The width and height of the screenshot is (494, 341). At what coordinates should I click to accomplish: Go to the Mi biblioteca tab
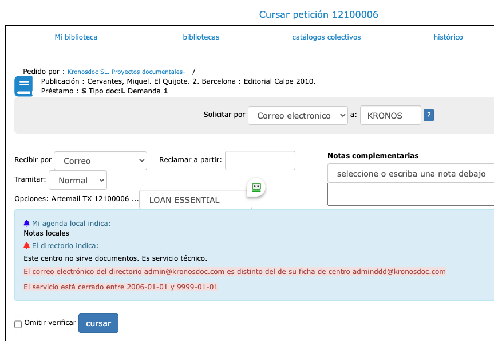(76, 37)
